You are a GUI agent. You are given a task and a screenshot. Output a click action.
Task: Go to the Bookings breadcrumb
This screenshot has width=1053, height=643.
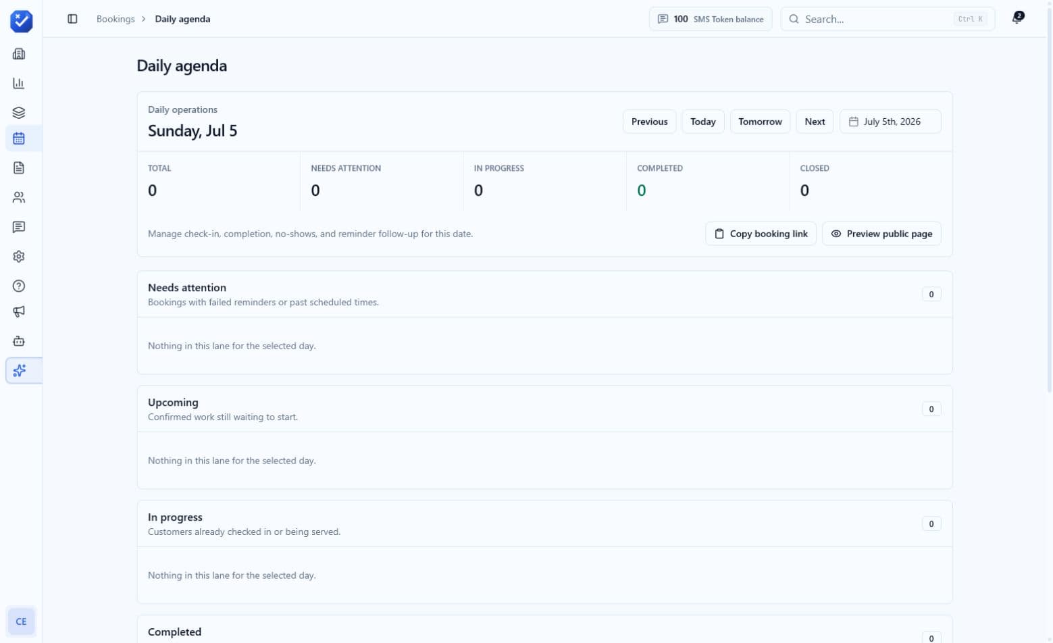pos(115,19)
